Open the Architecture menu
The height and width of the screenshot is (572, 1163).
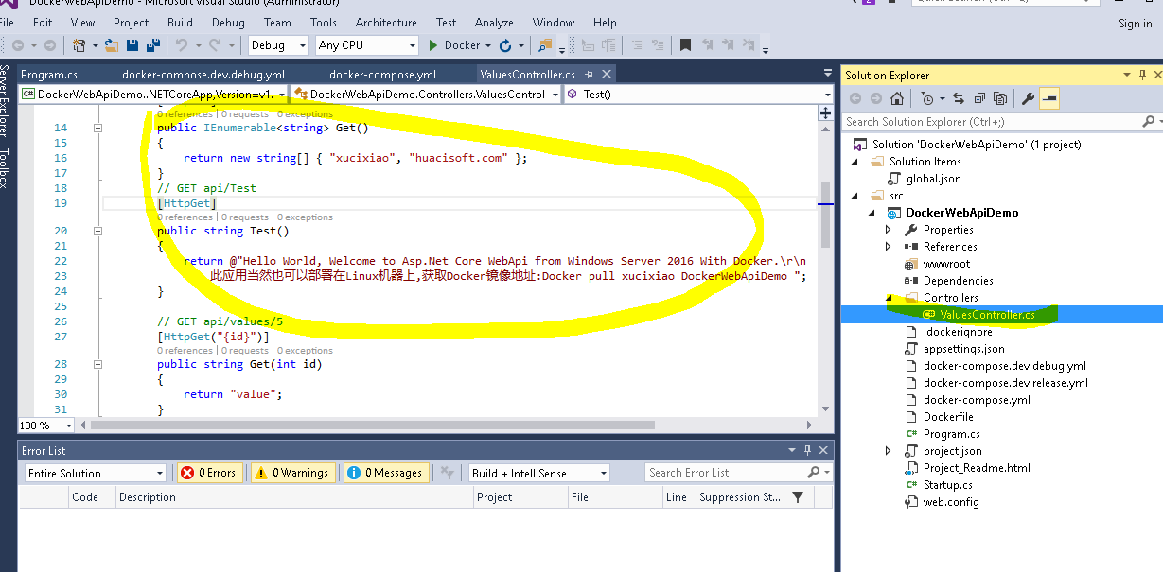386,22
